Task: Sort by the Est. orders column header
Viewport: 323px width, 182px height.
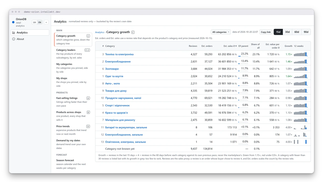Action: click(207, 46)
